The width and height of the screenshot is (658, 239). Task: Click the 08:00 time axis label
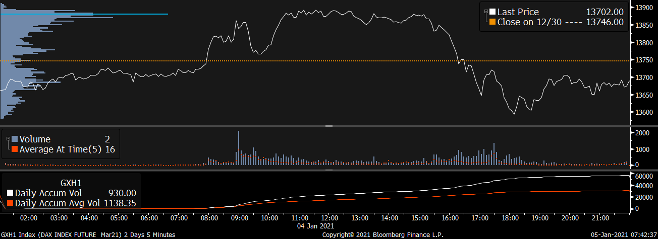pos(209,218)
